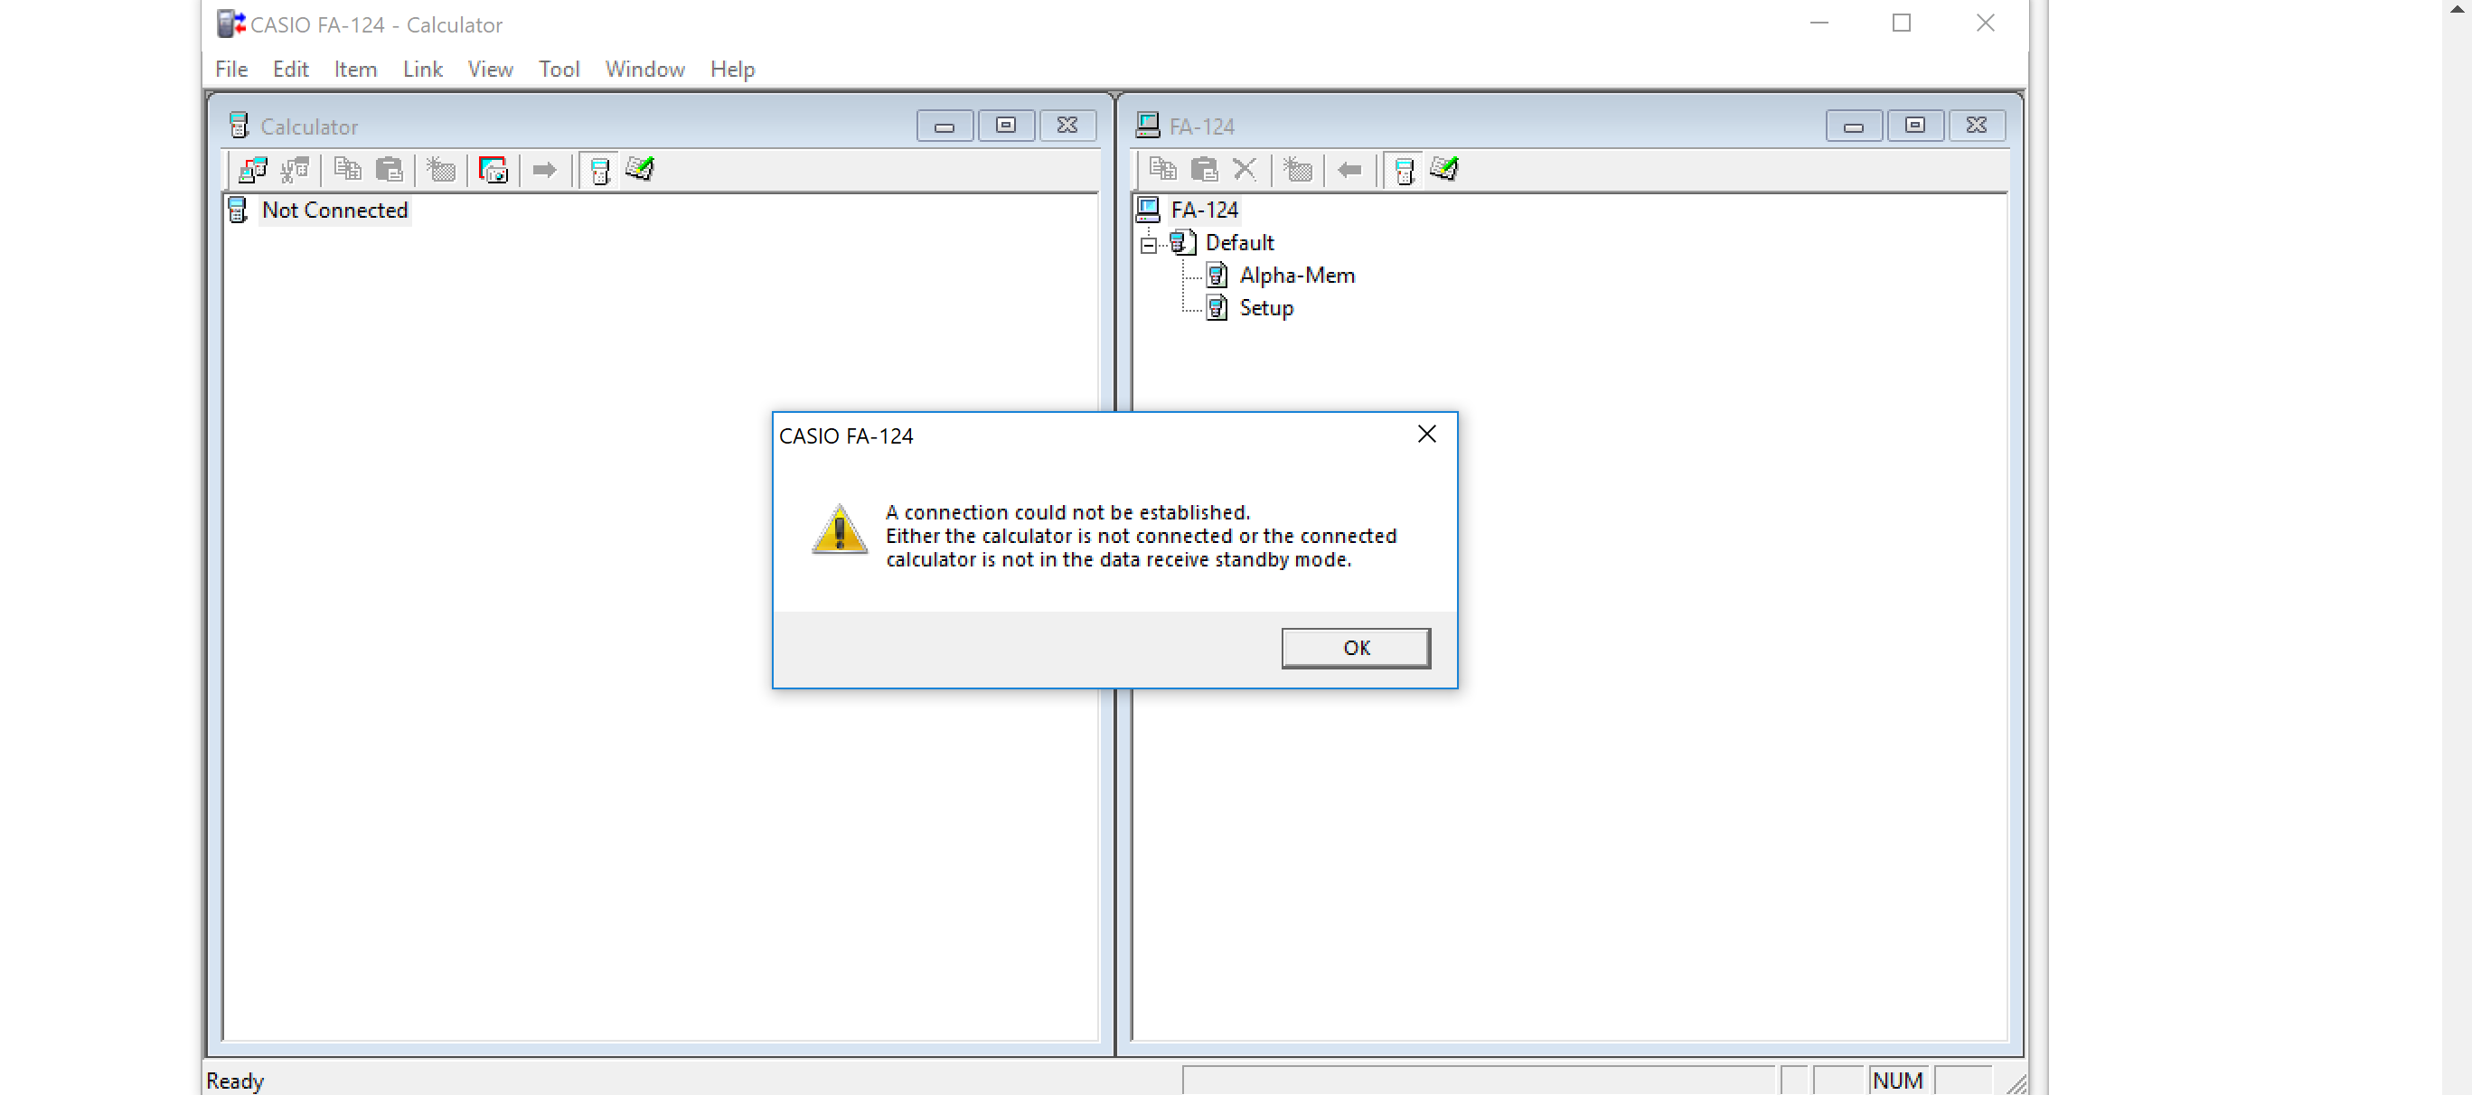Click the Copy icon in FA-124 toolbar
This screenshot has height=1095, width=2472.
tap(1163, 170)
